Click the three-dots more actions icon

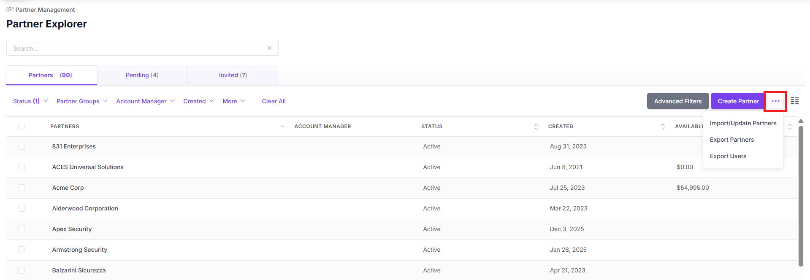775,101
